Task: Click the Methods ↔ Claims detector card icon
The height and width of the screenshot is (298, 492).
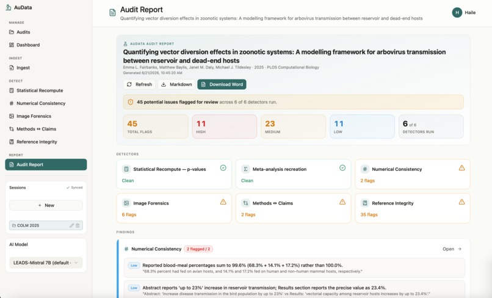Action: click(245, 203)
